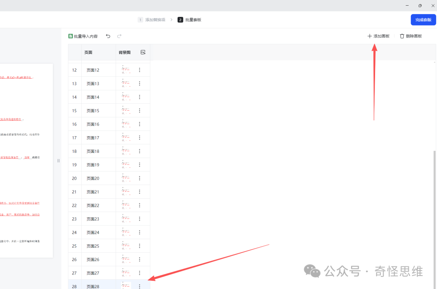Click the 背景图 column header
This screenshot has height=289, width=437.
point(125,53)
